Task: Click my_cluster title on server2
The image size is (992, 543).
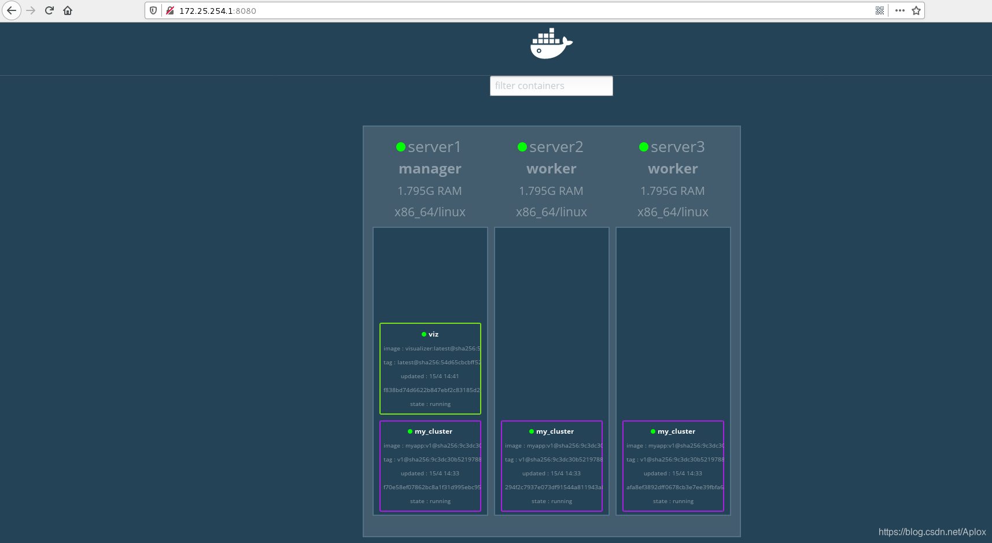Action: click(x=555, y=431)
